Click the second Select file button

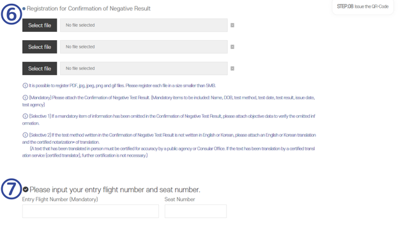coord(40,46)
